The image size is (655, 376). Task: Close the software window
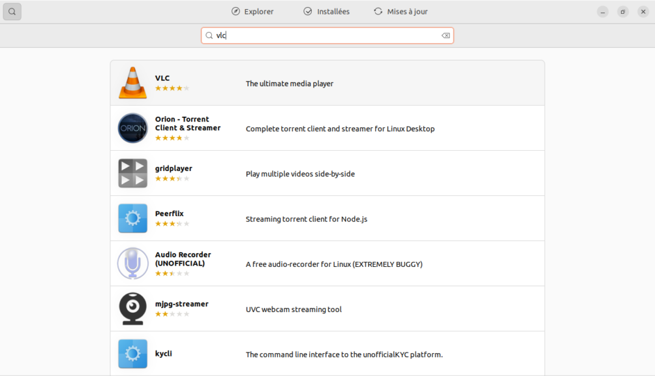pyautogui.click(x=643, y=12)
